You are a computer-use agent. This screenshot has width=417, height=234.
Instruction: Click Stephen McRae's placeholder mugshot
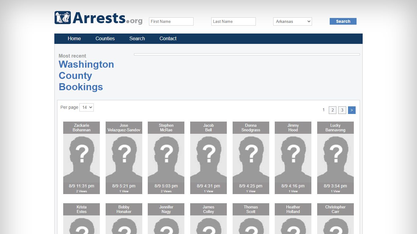(166, 158)
